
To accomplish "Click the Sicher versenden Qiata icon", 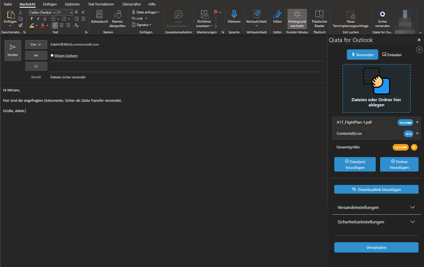I will pyautogui.click(x=382, y=14).
